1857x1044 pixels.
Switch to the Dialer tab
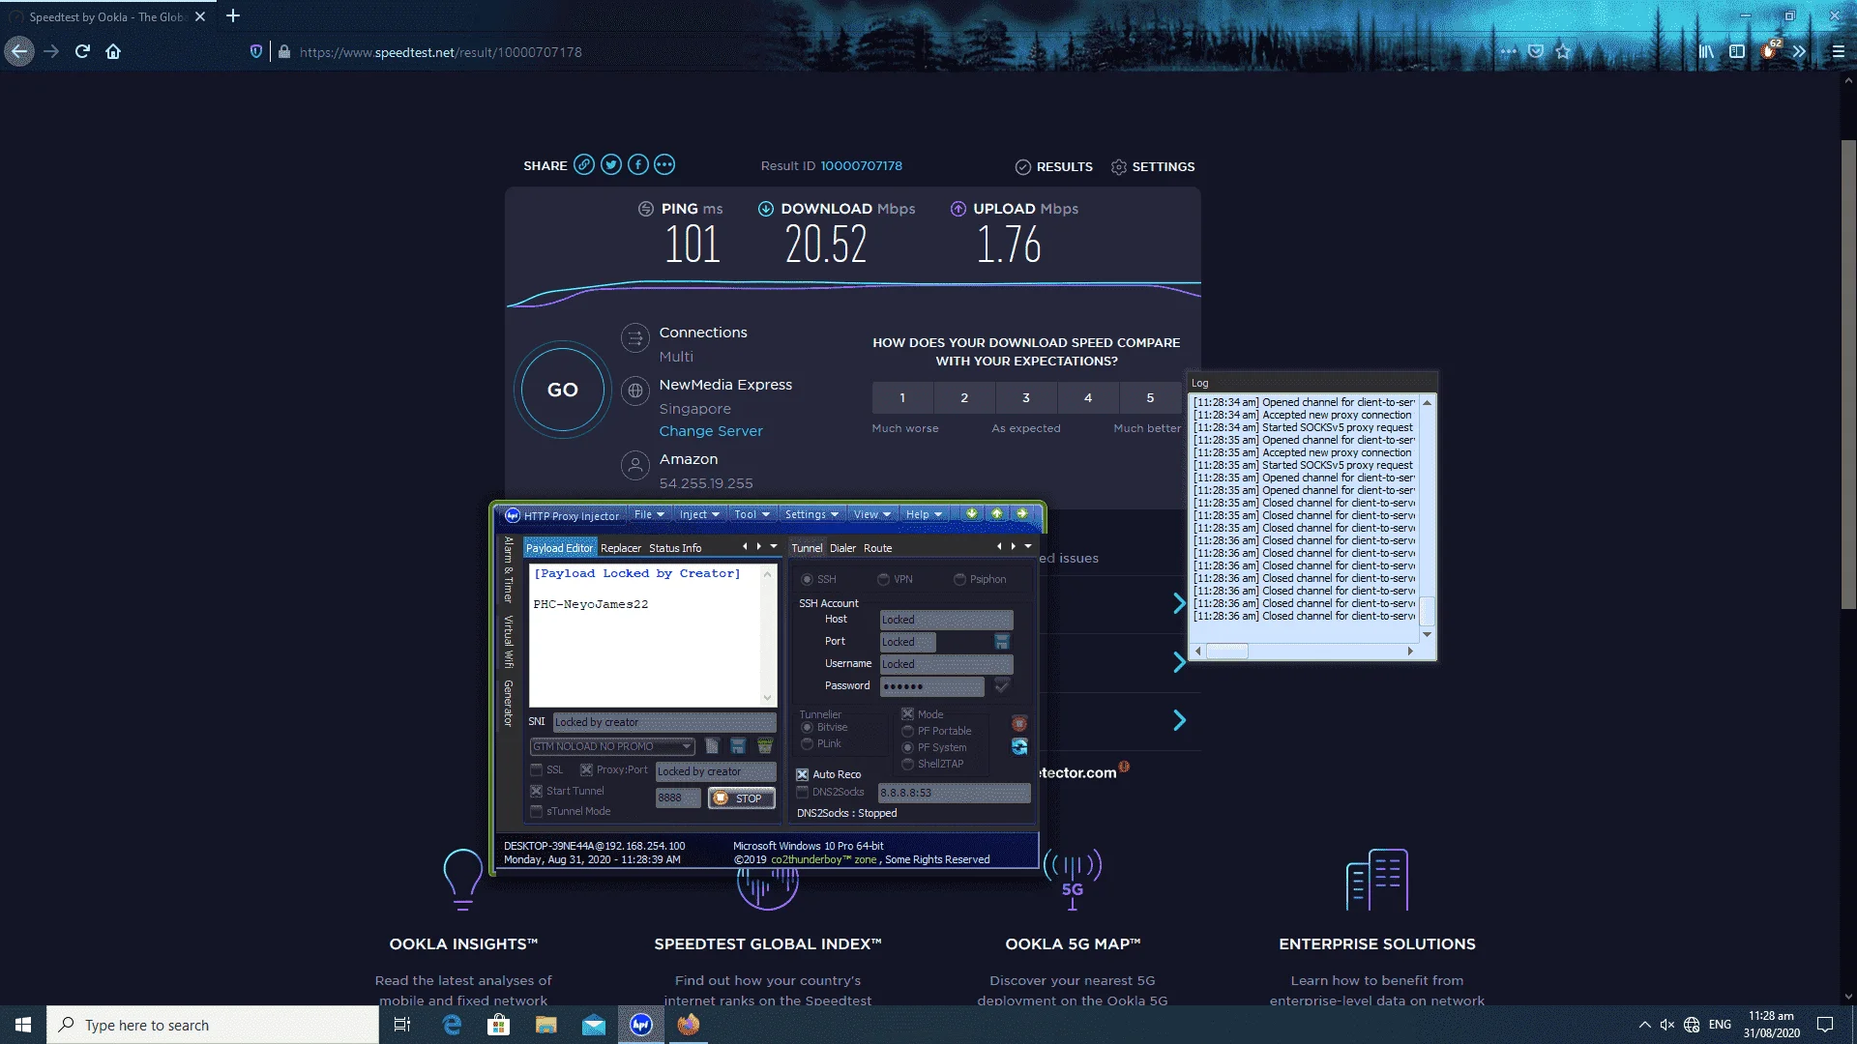coord(842,548)
